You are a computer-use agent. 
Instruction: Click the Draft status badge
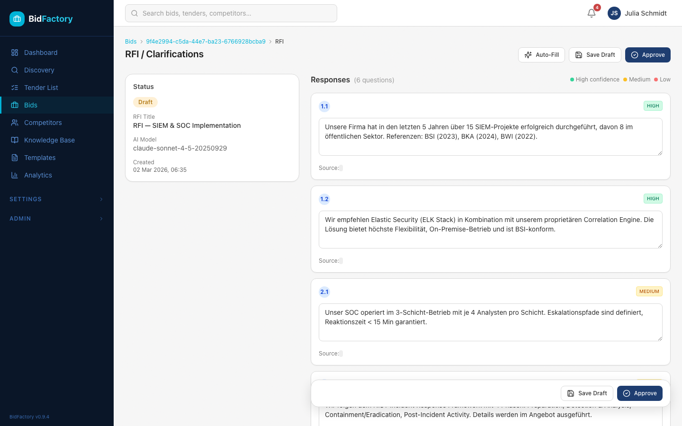(145, 102)
